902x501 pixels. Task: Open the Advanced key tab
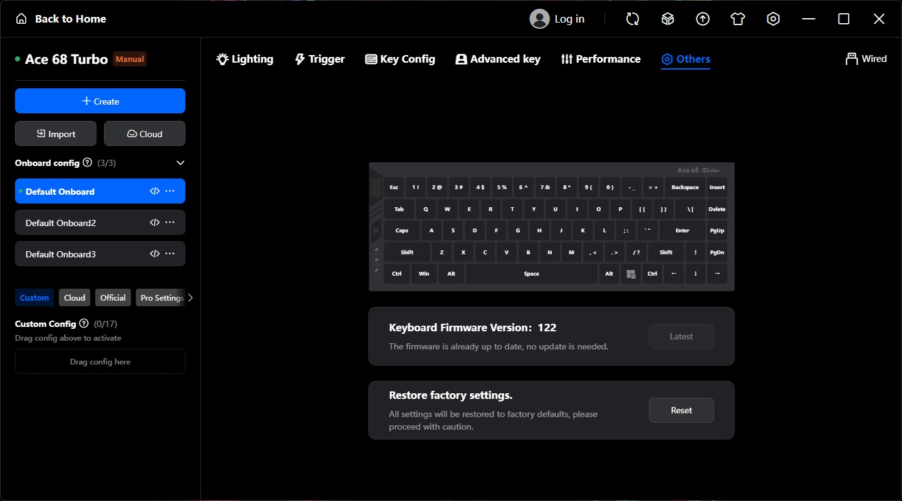coord(498,59)
